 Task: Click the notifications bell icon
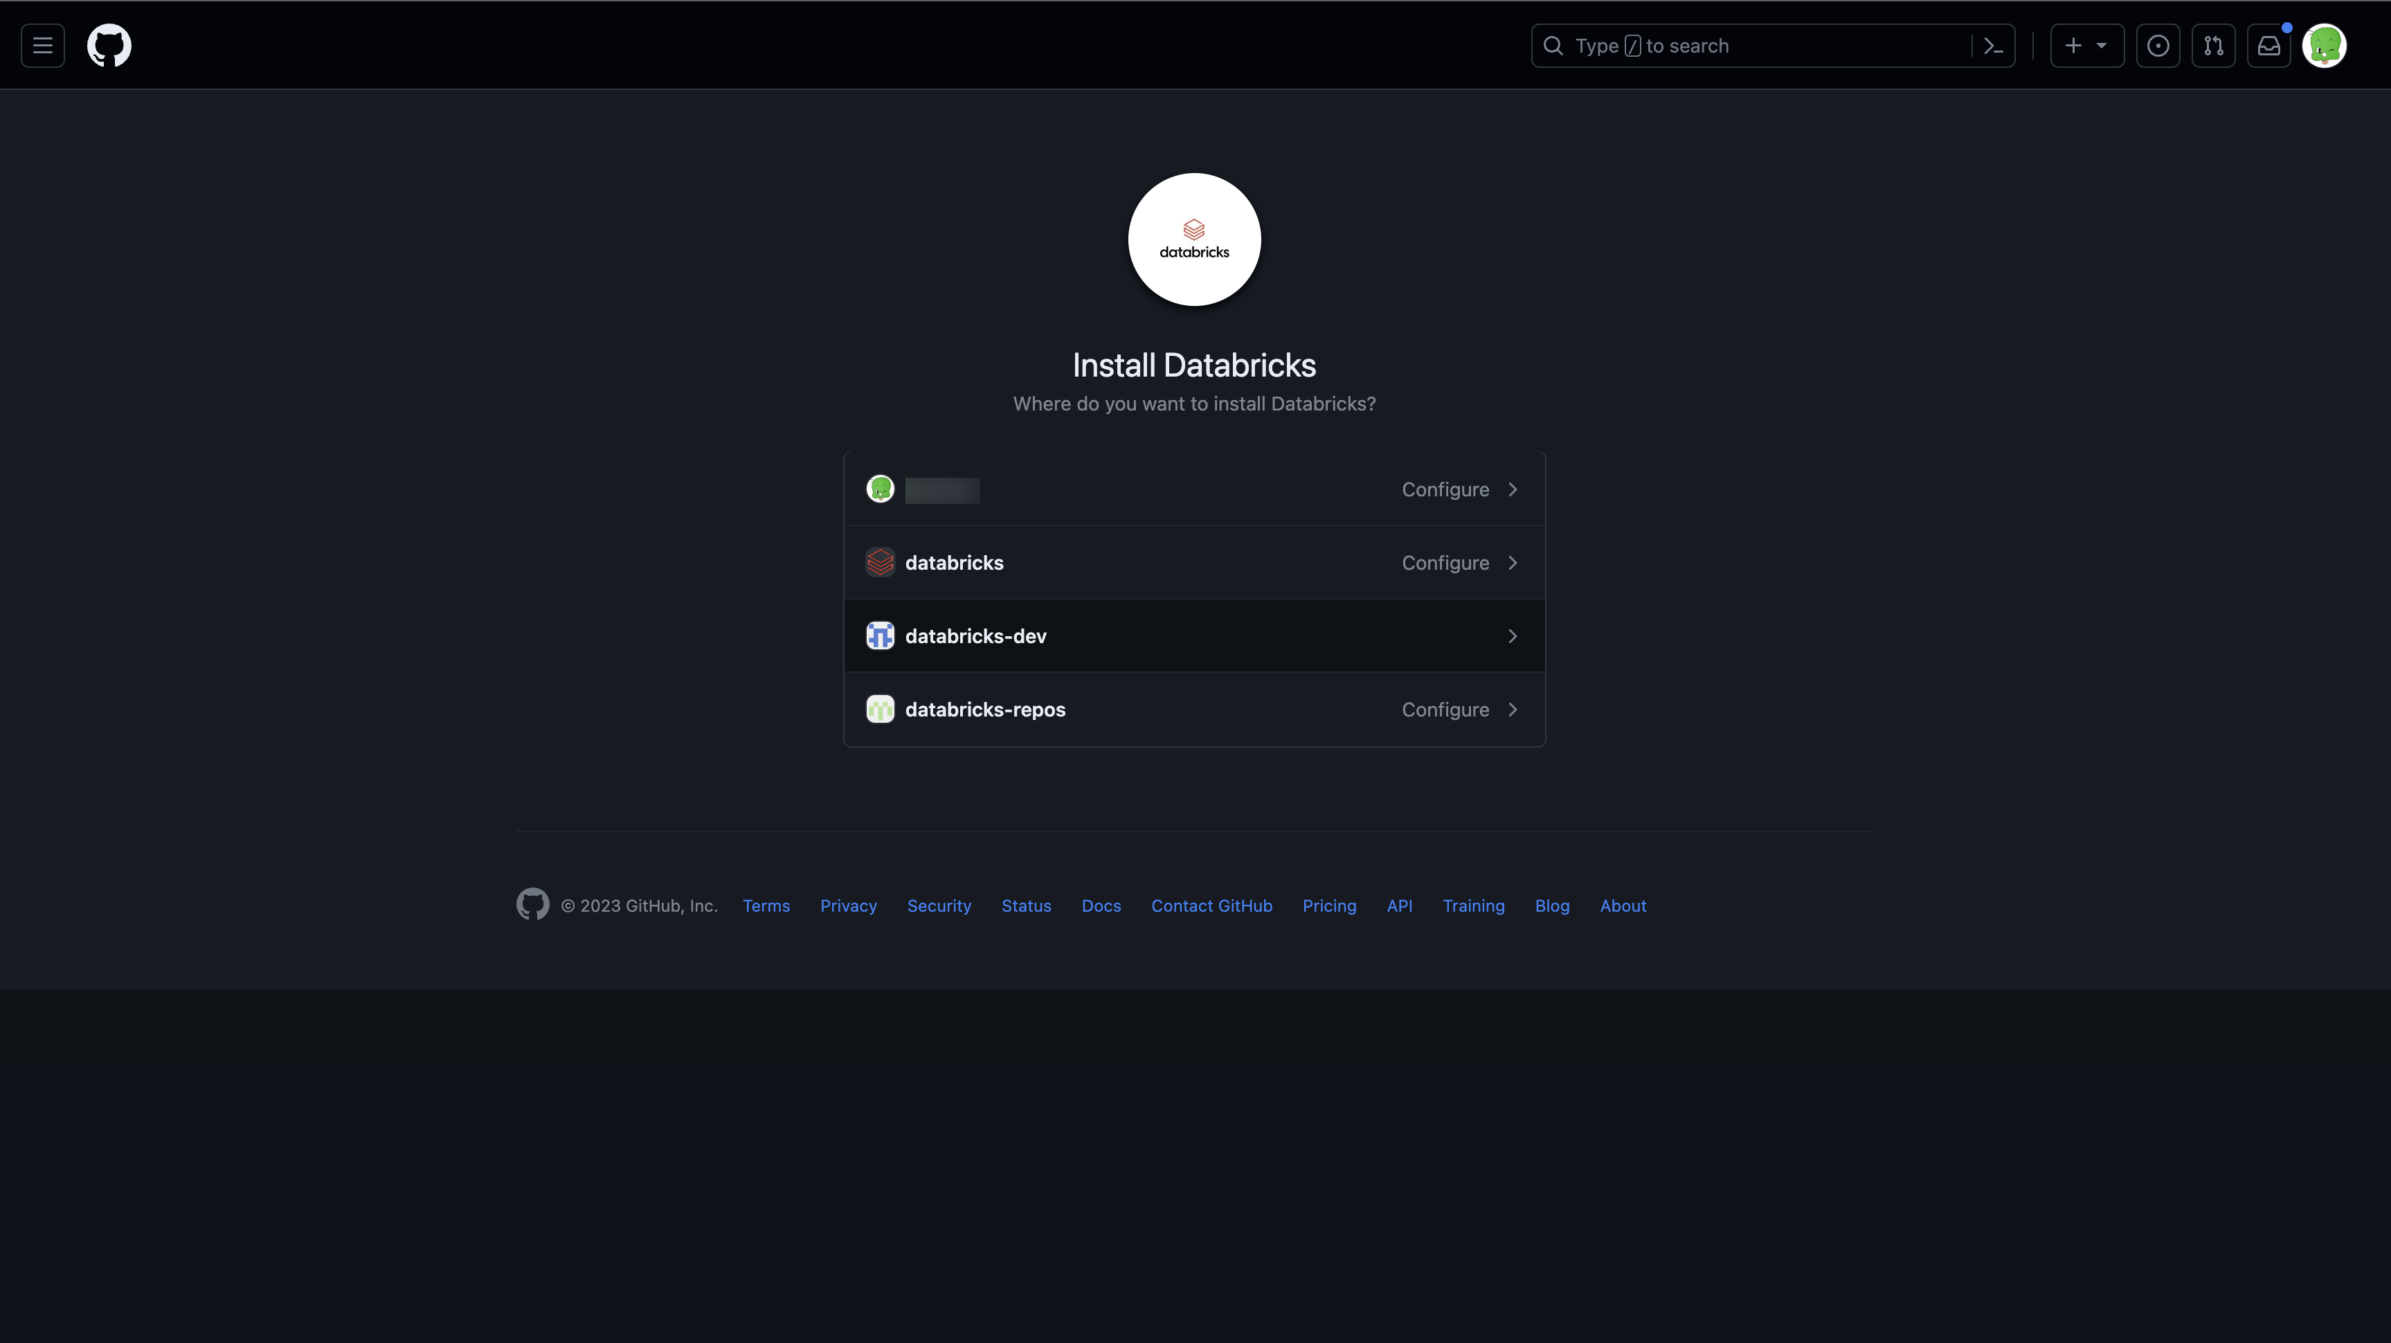[2268, 44]
